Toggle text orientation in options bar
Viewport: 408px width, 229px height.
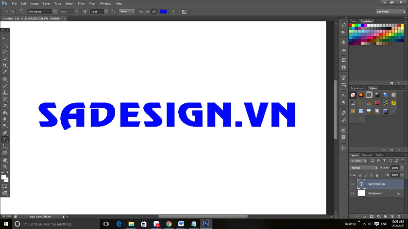(20, 12)
